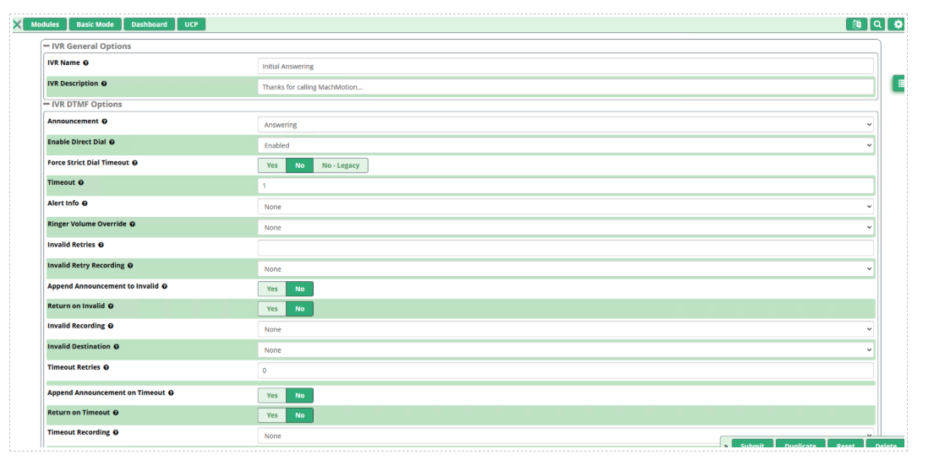Click help icon beside Announcement label

tap(105, 122)
